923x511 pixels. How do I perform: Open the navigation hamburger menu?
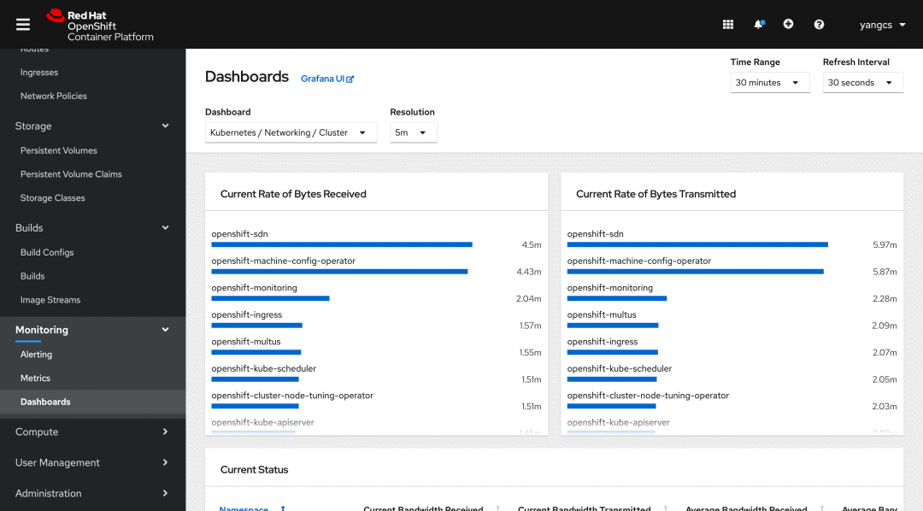[x=22, y=24]
